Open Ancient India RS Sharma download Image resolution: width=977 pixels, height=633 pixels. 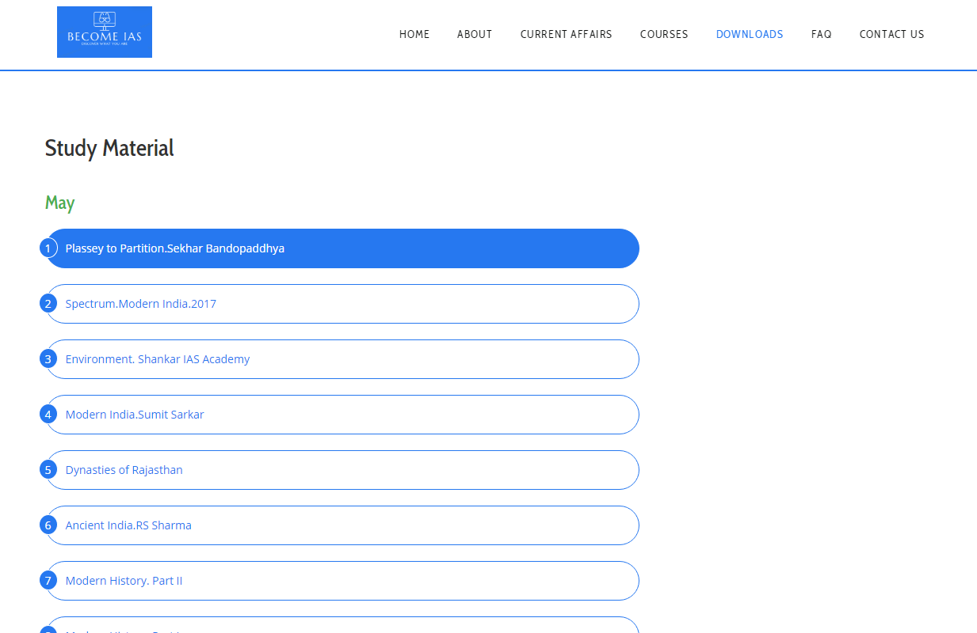coord(128,525)
